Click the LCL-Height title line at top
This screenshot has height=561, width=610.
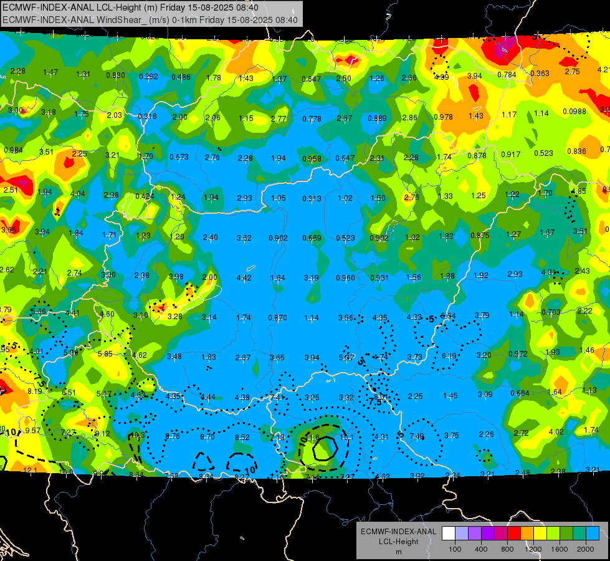pos(130,7)
